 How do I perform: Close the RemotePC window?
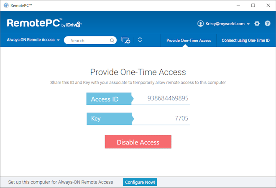pos(268,5)
